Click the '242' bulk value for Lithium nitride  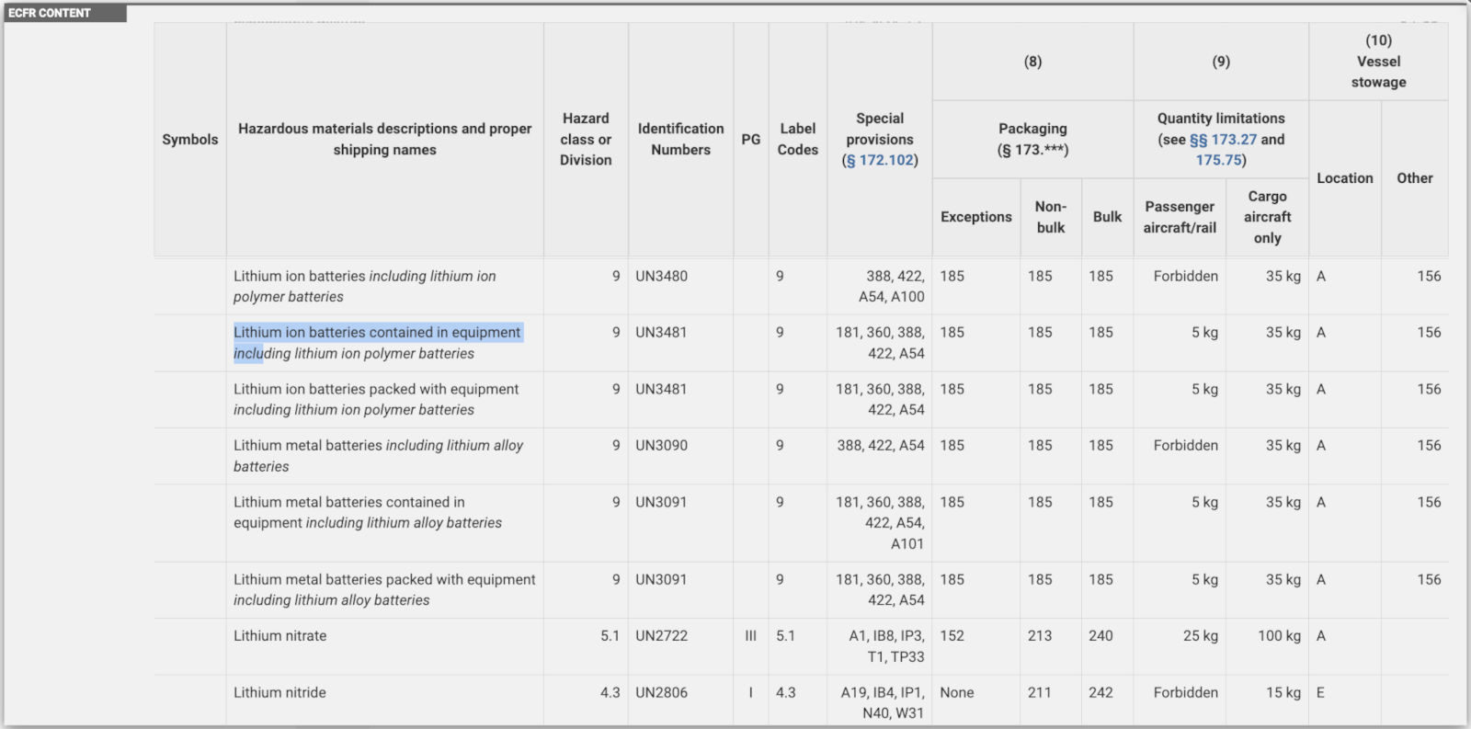tap(1100, 693)
